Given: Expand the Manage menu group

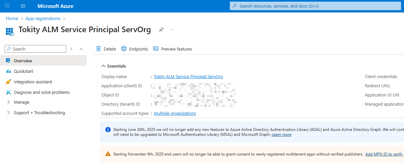Looking at the screenshot, I should (x=9, y=102).
